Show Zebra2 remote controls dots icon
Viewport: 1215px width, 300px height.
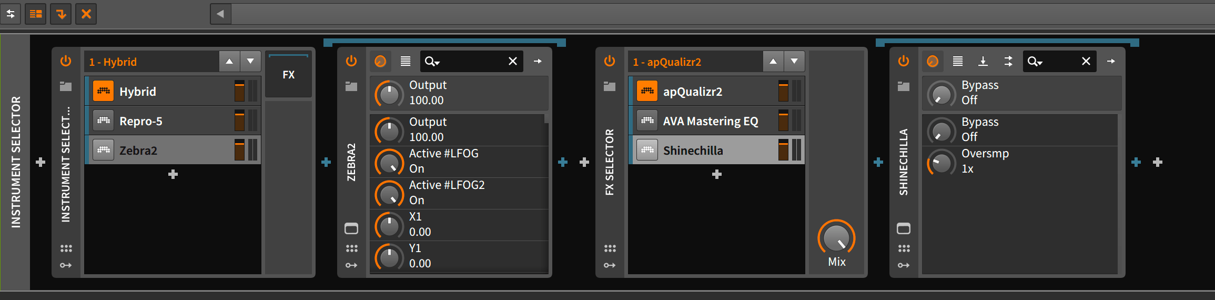tap(351, 248)
